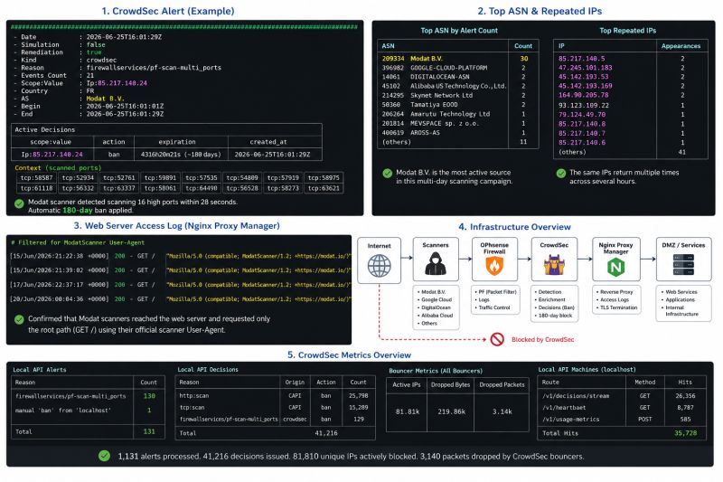Click the Nginx Proxy Manager hexagon icon
Viewport: 723px width, 482px height.
click(x=615, y=267)
